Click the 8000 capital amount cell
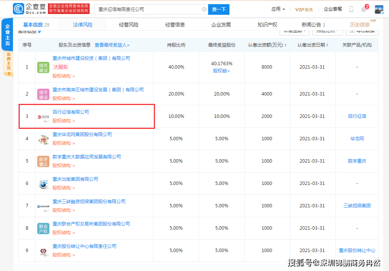Screen dimensions: 389x271 coord(267,67)
